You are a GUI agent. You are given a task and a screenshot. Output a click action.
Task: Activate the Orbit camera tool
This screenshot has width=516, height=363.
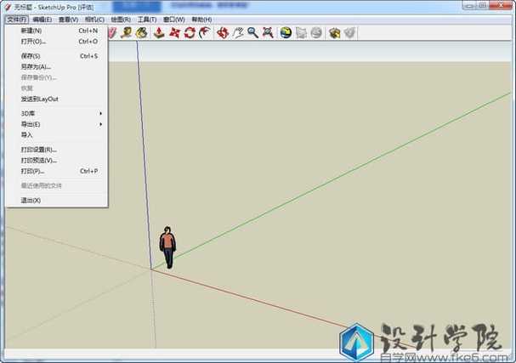pos(223,32)
